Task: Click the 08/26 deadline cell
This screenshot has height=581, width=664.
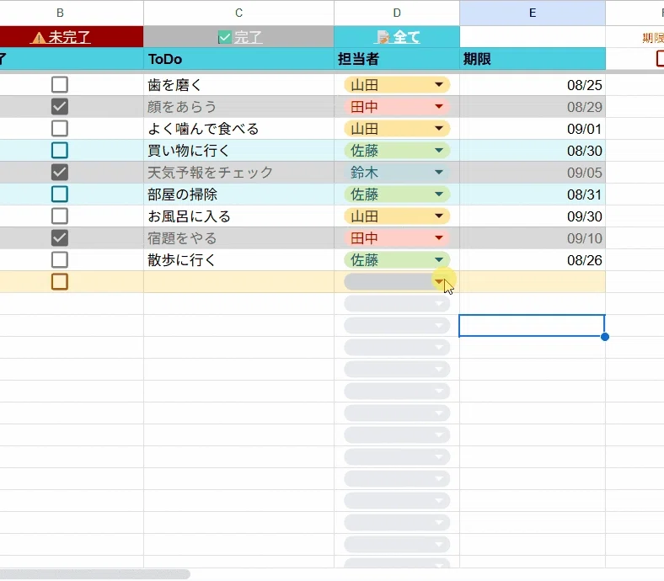Action: [x=533, y=260]
